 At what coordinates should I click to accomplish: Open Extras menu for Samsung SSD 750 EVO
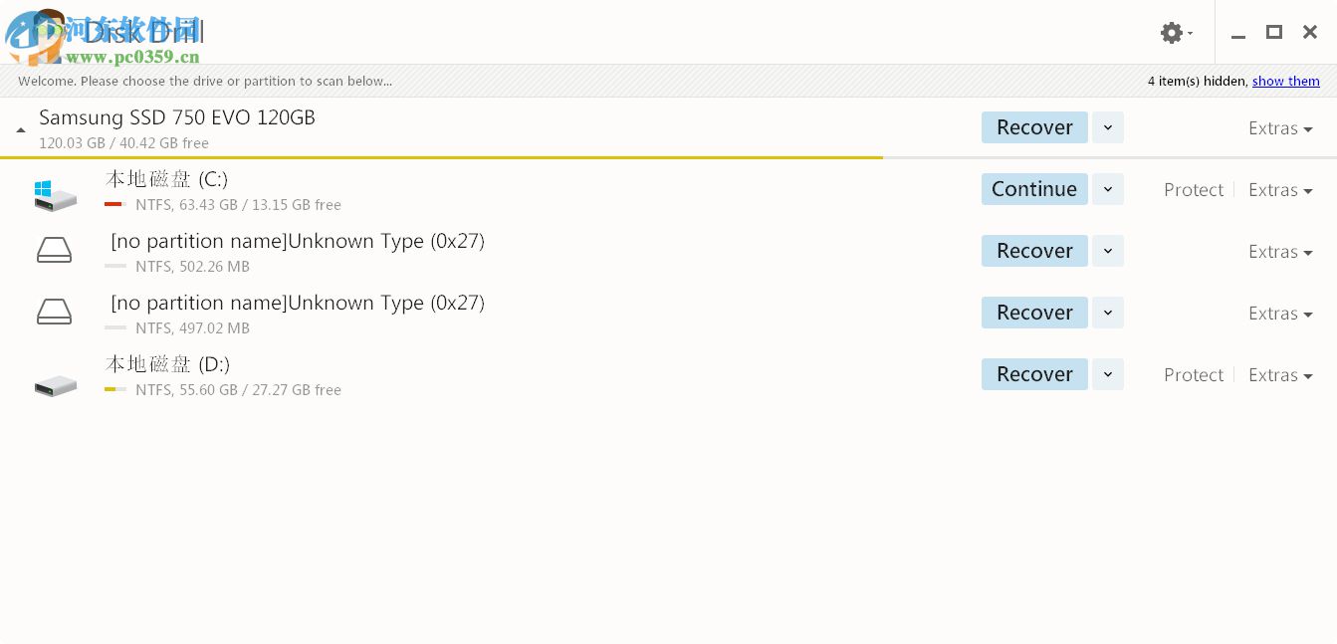click(x=1280, y=128)
